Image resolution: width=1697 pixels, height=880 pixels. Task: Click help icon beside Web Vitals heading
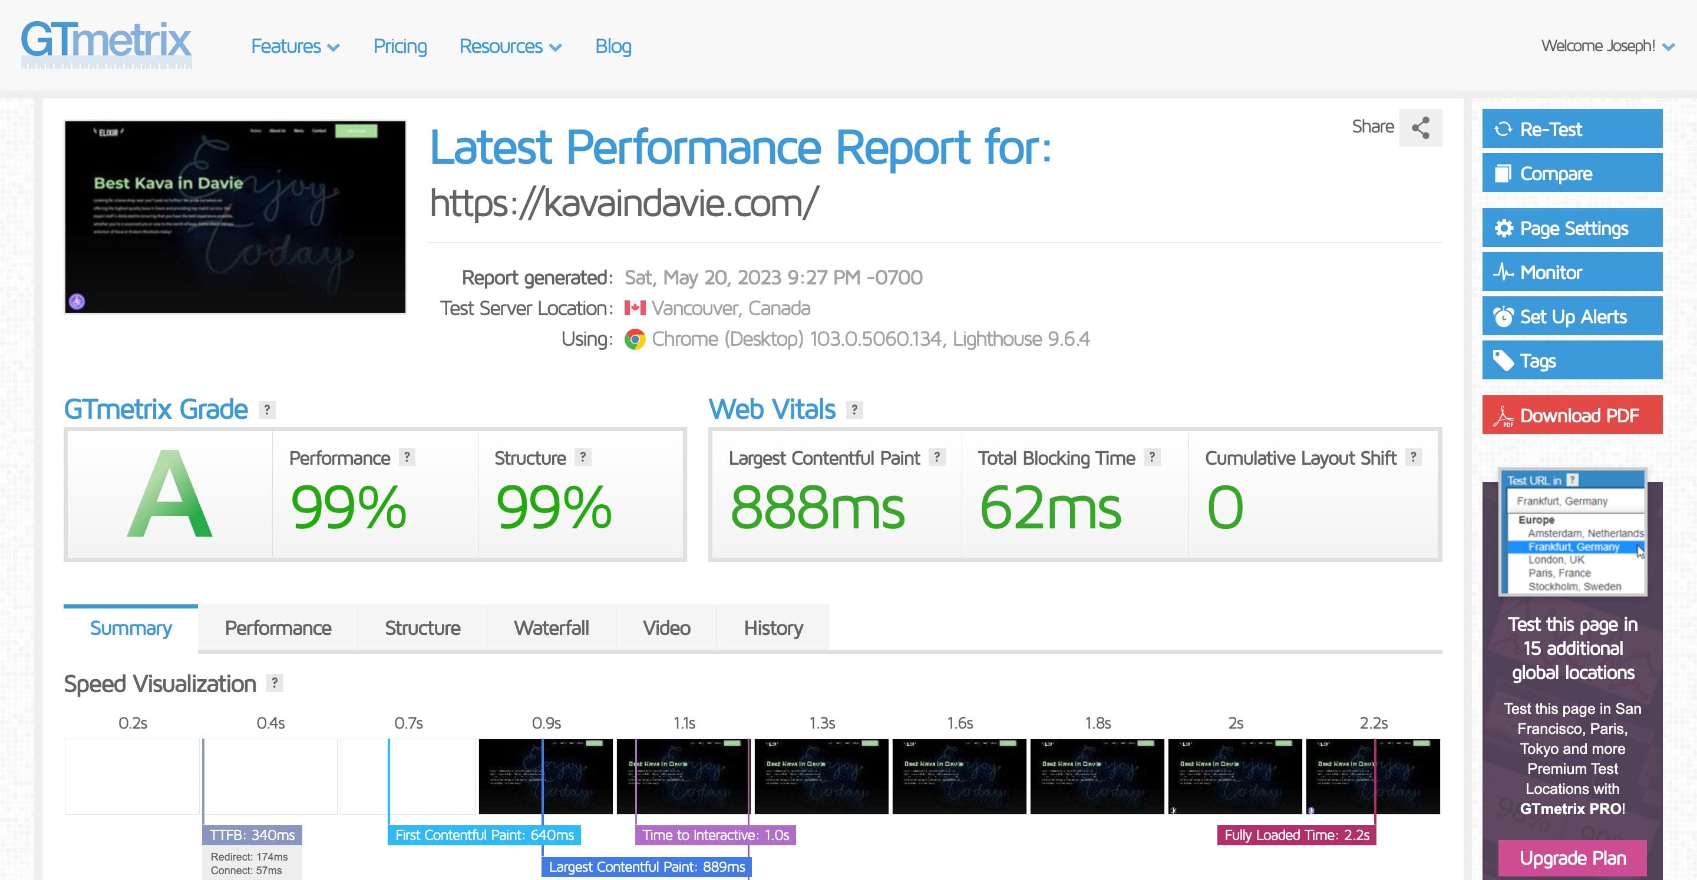click(854, 410)
